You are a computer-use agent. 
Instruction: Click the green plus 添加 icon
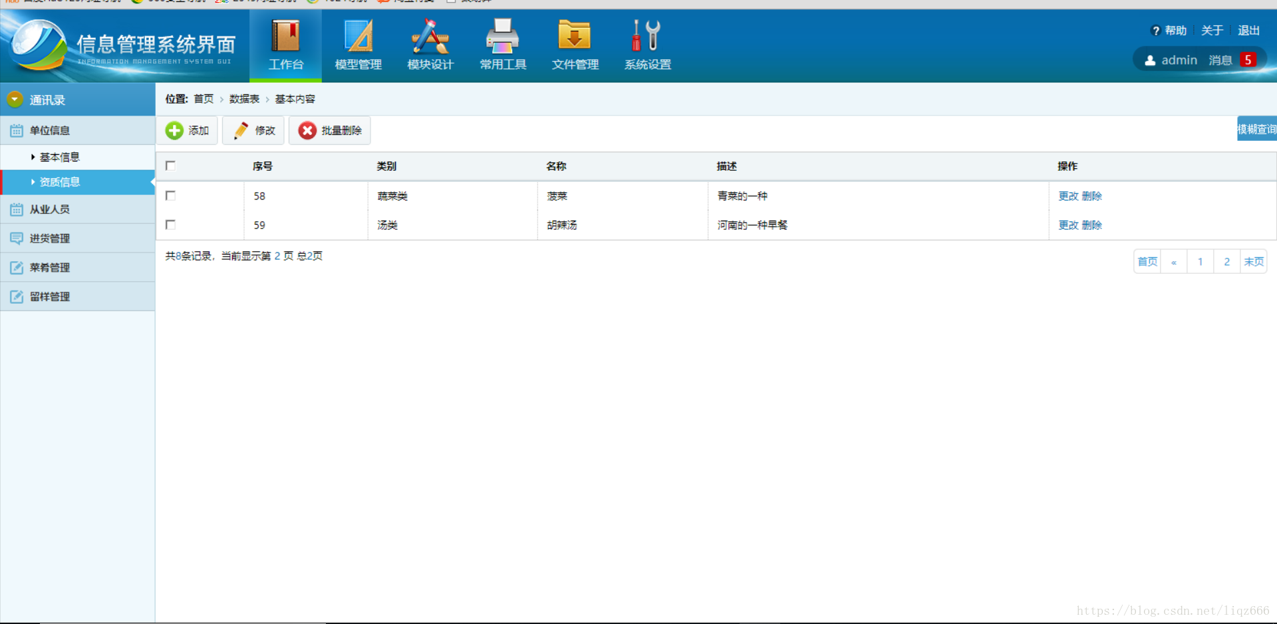pos(174,130)
